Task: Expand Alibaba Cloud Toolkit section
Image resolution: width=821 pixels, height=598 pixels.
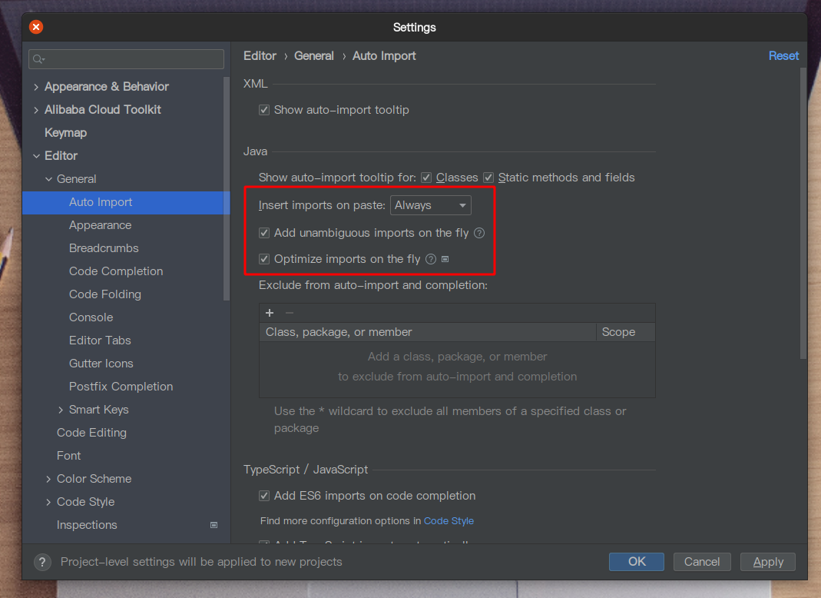Action: pos(36,110)
